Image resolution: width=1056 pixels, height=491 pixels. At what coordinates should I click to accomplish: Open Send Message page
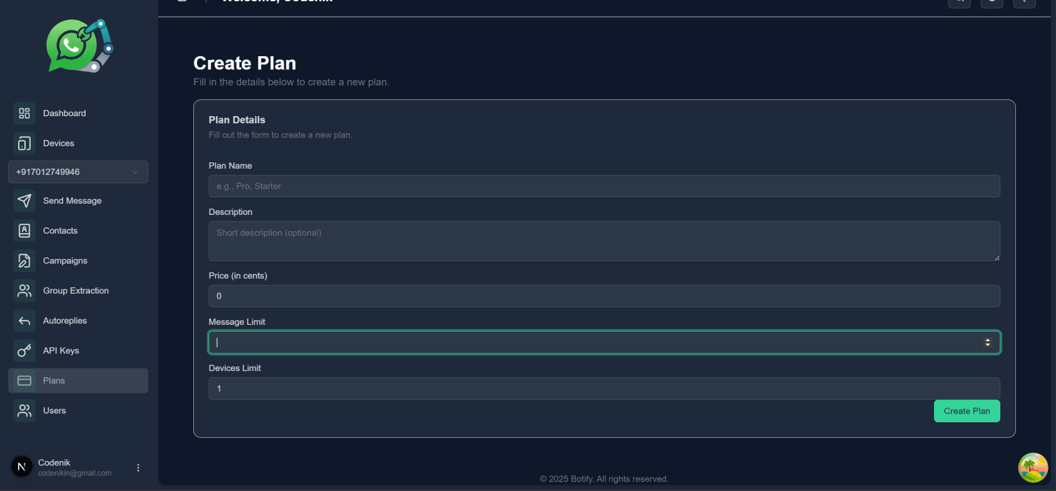pyautogui.click(x=78, y=201)
